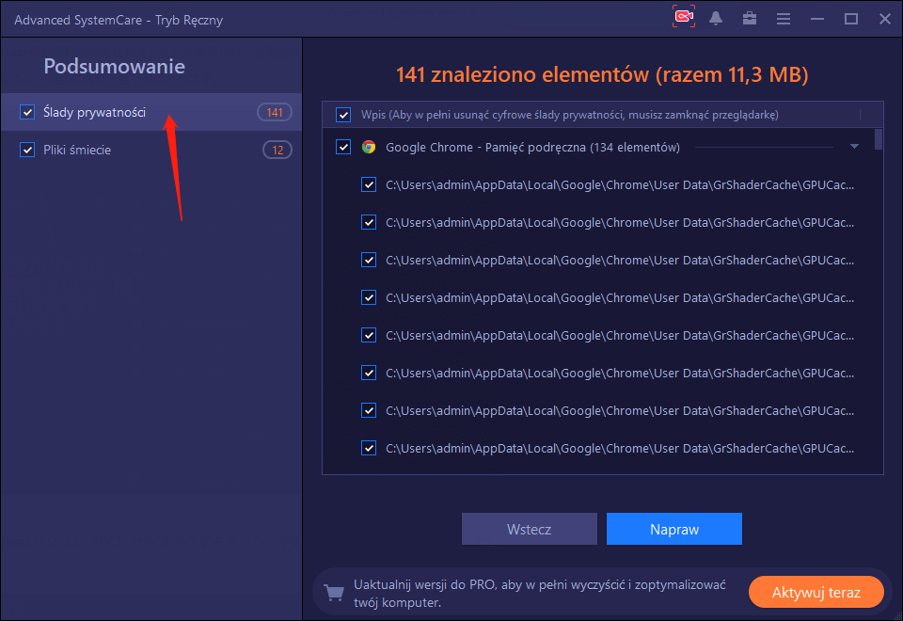Click the Uaktualnij wersji do PRO text
This screenshot has width=903, height=621.
click(540, 594)
